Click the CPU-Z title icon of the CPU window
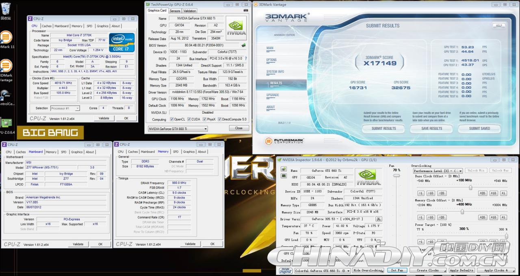This screenshot has width=520, height=276. click(x=30, y=19)
